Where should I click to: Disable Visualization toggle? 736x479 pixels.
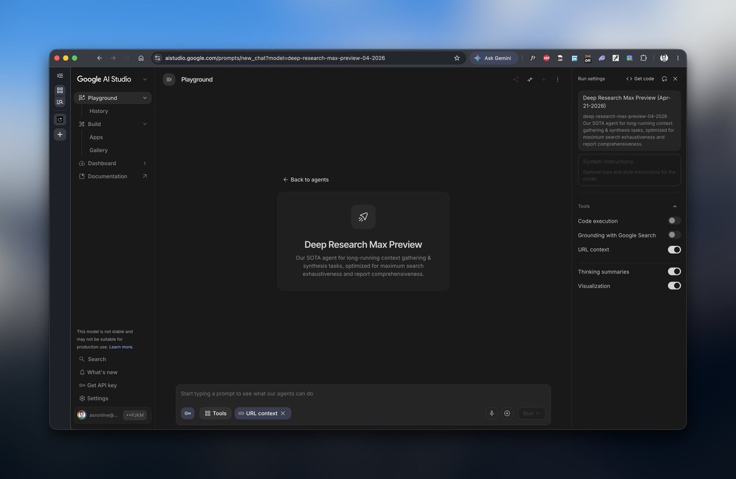pos(674,286)
